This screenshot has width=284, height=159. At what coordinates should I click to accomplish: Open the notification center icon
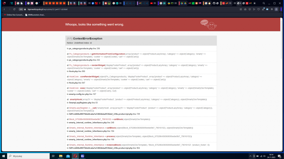click(279, 156)
